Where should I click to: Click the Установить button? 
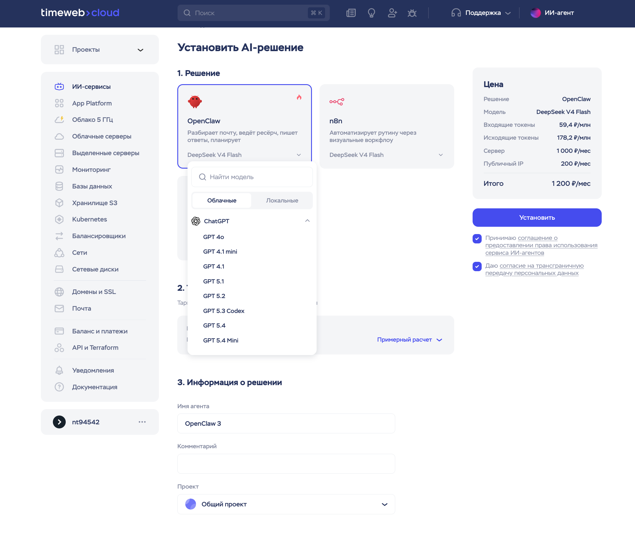(537, 217)
